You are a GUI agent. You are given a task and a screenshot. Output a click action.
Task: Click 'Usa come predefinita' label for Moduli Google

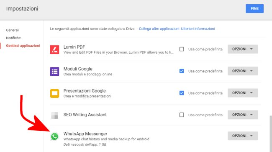[x=205, y=71]
